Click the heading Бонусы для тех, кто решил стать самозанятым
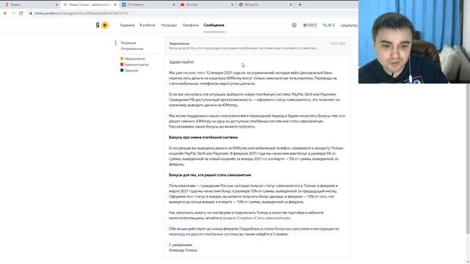 pos(210,175)
